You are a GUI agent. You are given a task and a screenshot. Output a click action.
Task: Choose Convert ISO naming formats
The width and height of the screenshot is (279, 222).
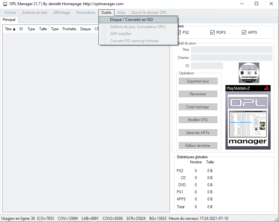tap(138, 41)
